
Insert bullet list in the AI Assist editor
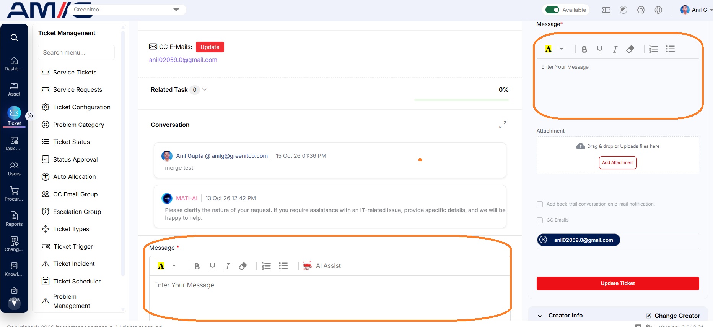pyautogui.click(x=283, y=266)
